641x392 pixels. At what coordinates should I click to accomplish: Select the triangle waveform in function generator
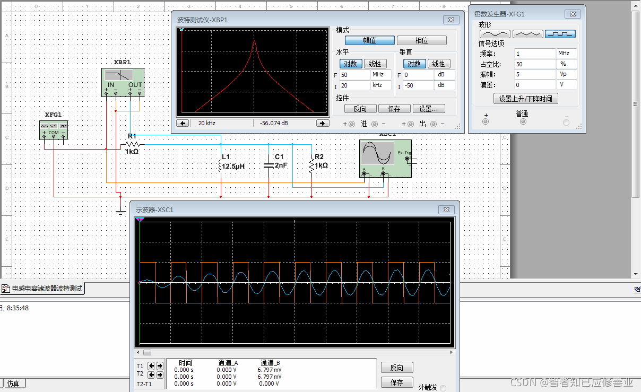point(527,34)
